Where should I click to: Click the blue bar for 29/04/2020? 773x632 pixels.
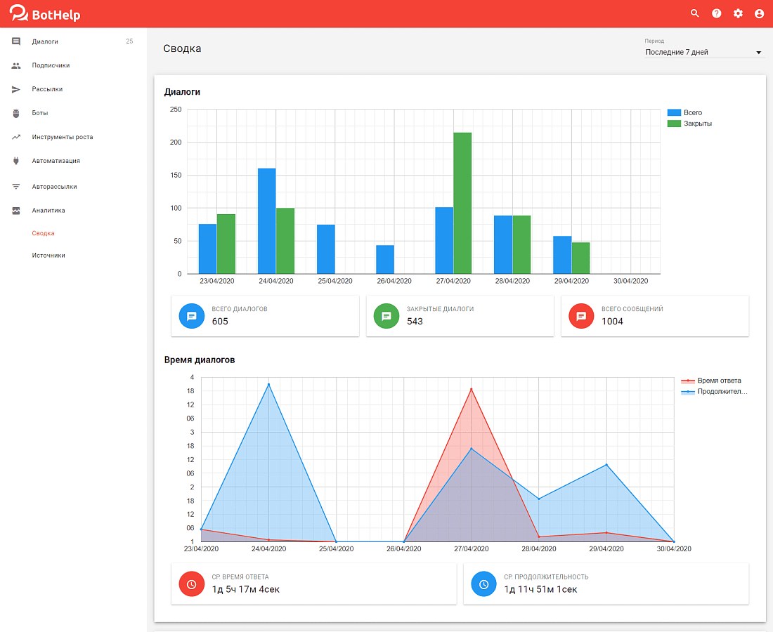[x=562, y=255]
